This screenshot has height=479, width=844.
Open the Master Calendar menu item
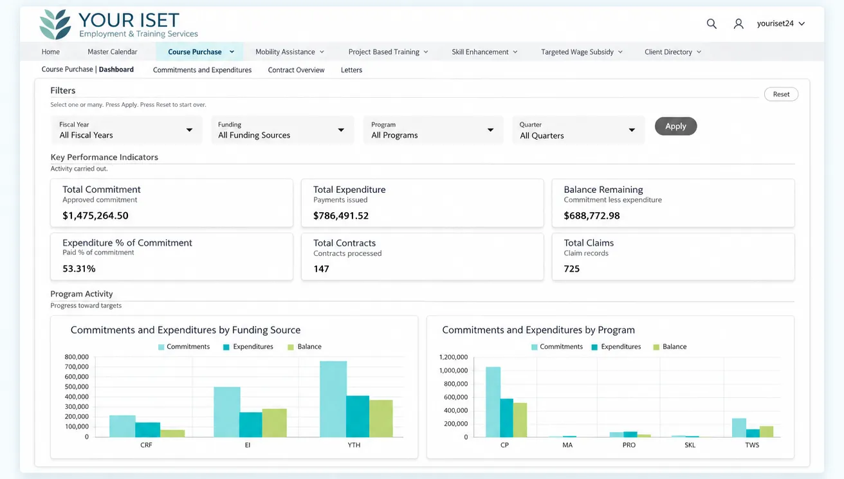point(113,52)
